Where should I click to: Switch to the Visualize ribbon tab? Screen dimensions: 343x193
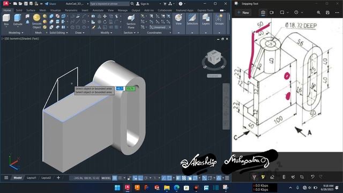click(x=55, y=10)
